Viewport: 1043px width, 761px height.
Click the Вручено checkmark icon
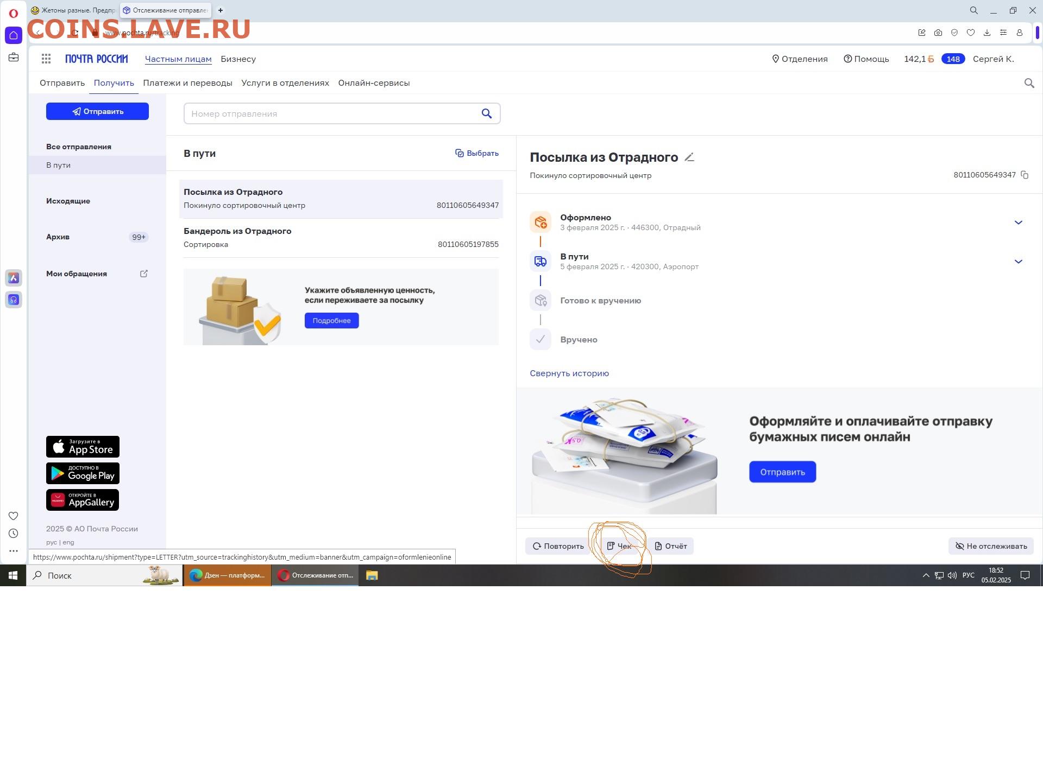541,339
